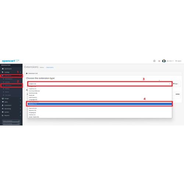Open the John Doe user dropdown
The image size is (184, 184).
[x=170, y=61]
